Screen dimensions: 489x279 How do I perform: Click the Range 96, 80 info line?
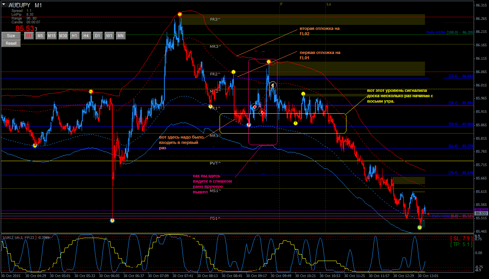24,18
